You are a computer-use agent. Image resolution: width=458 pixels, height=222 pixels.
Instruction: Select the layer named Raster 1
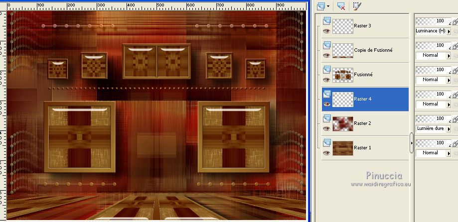click(x=362, y=148)
